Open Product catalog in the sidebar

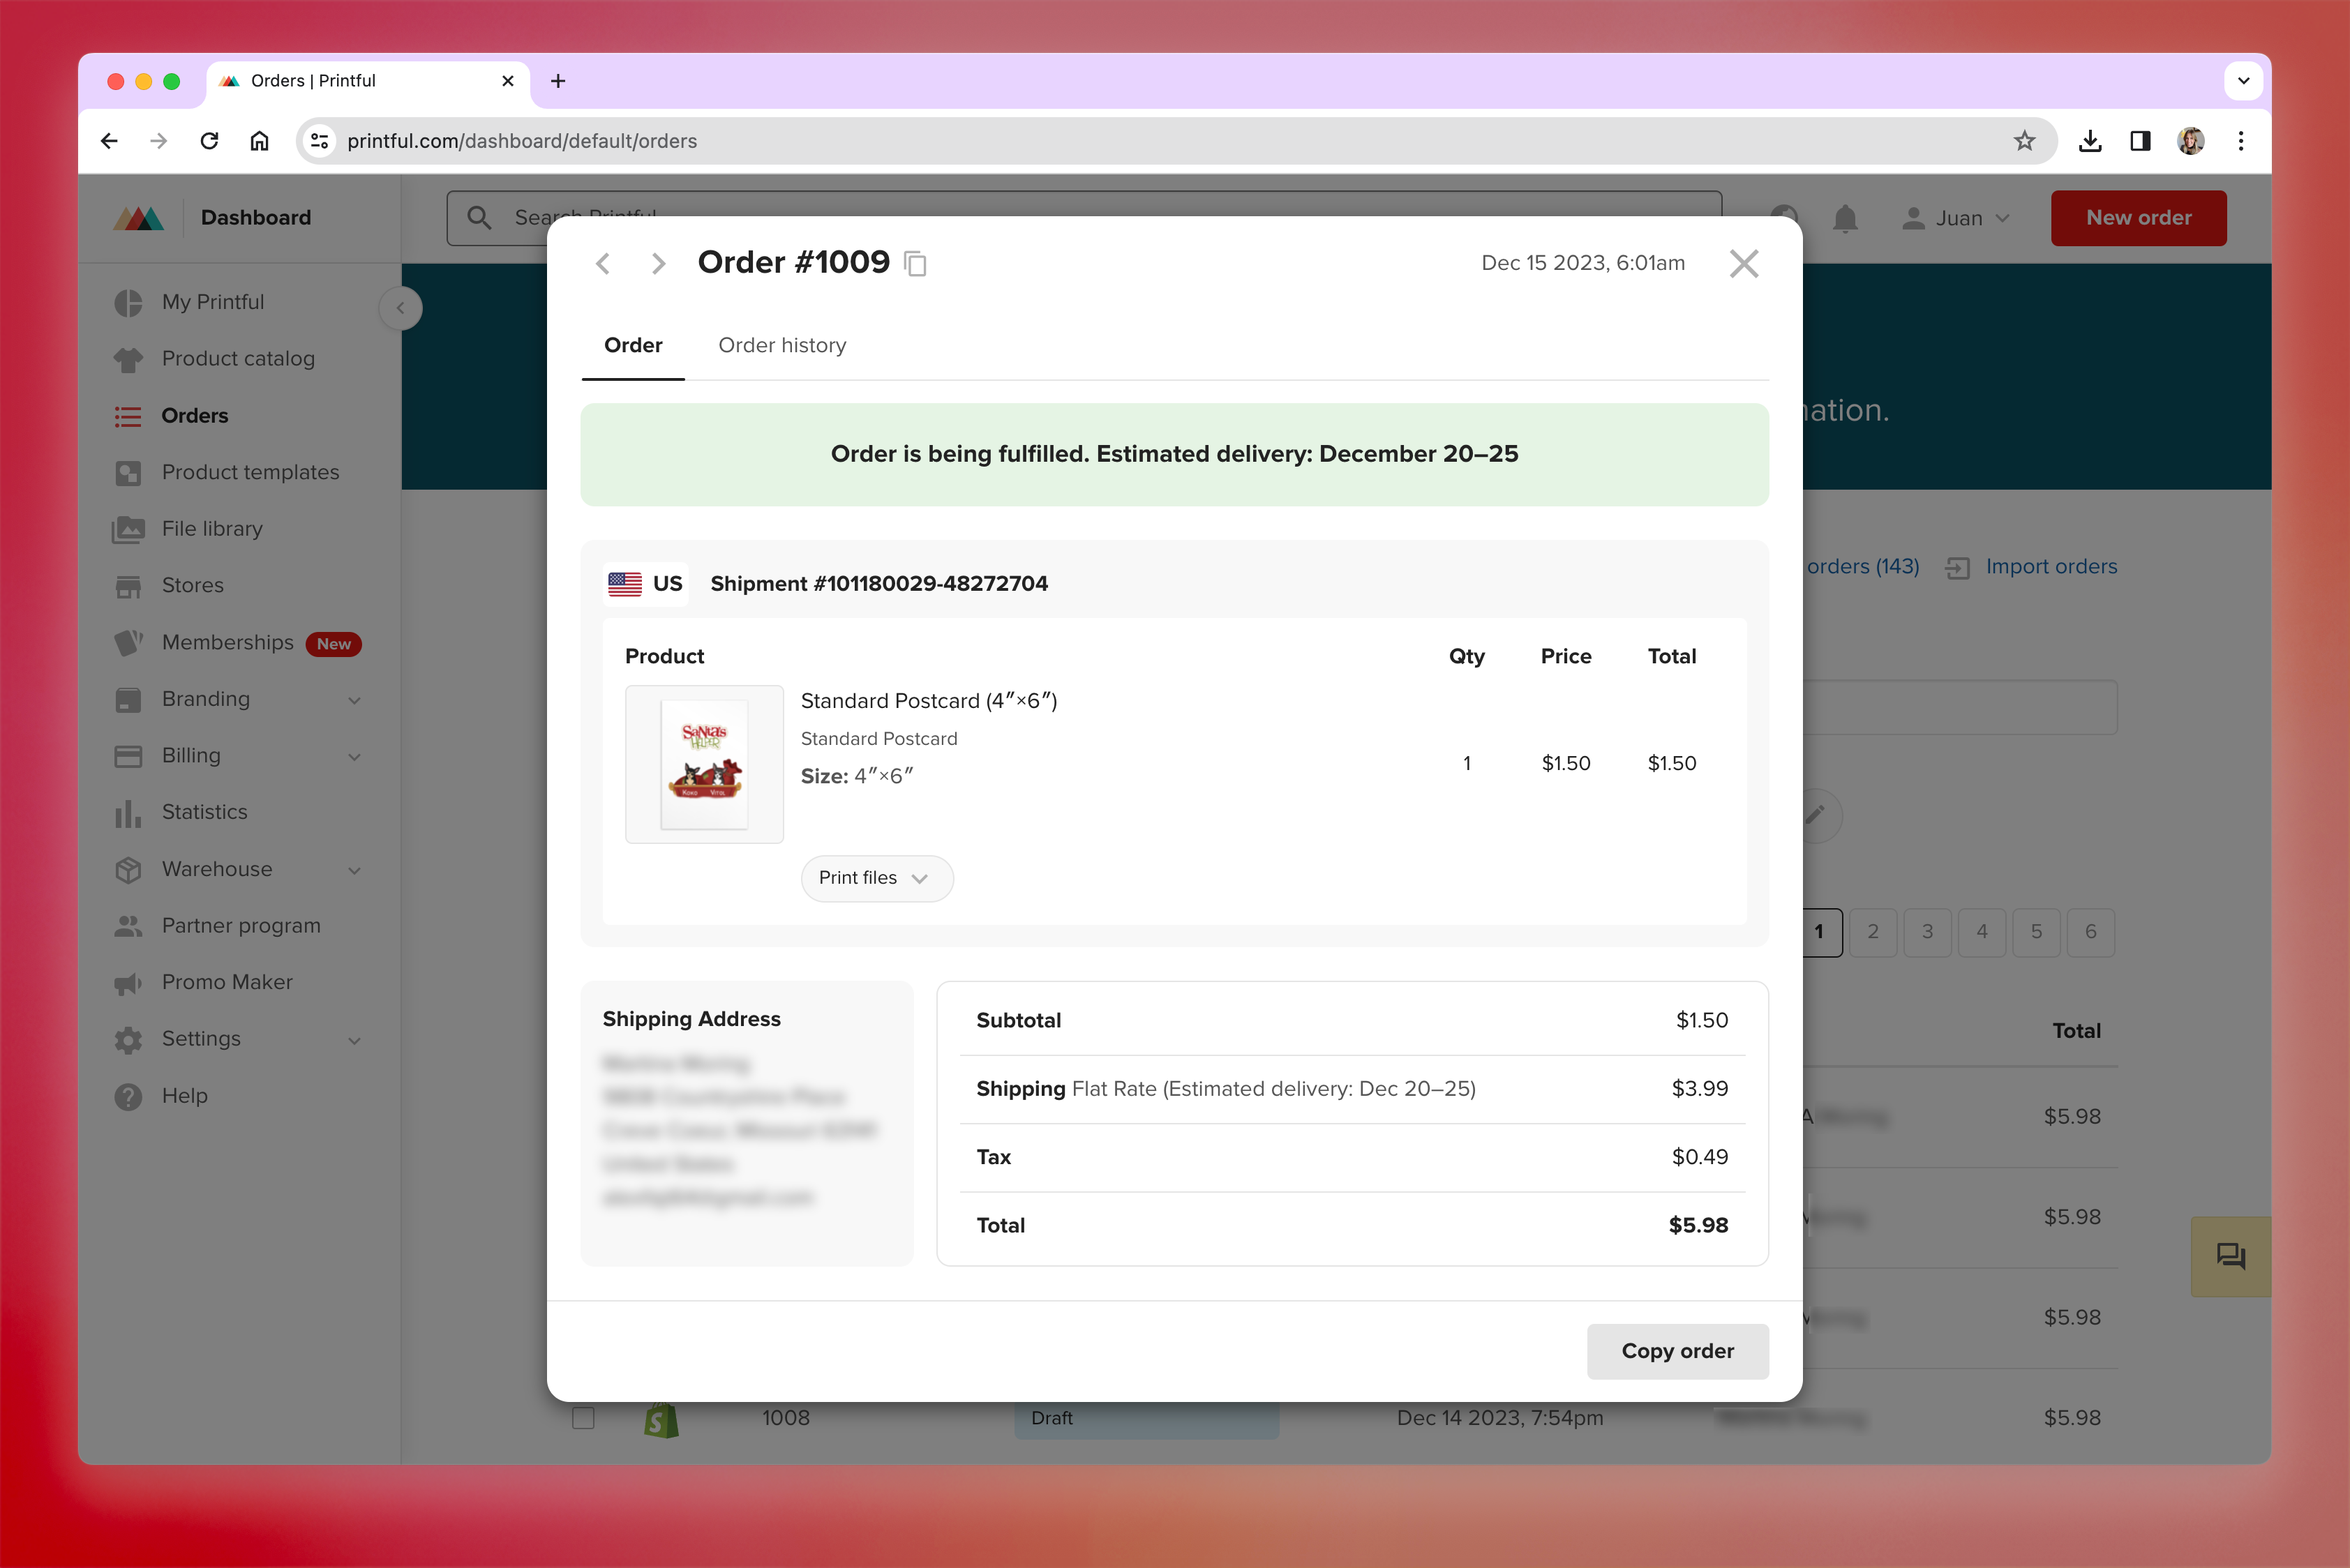pos(237,358)
